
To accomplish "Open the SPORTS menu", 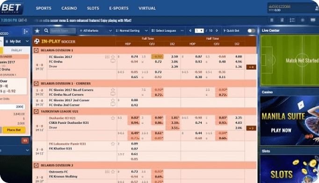I will point(43,8).
